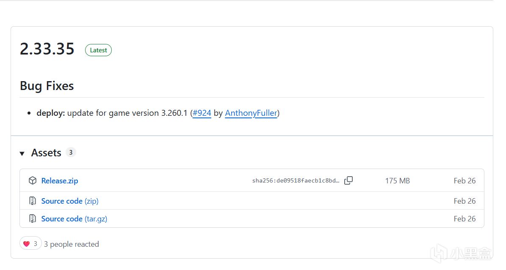Click the heart emoji reaction

[27, 244]
